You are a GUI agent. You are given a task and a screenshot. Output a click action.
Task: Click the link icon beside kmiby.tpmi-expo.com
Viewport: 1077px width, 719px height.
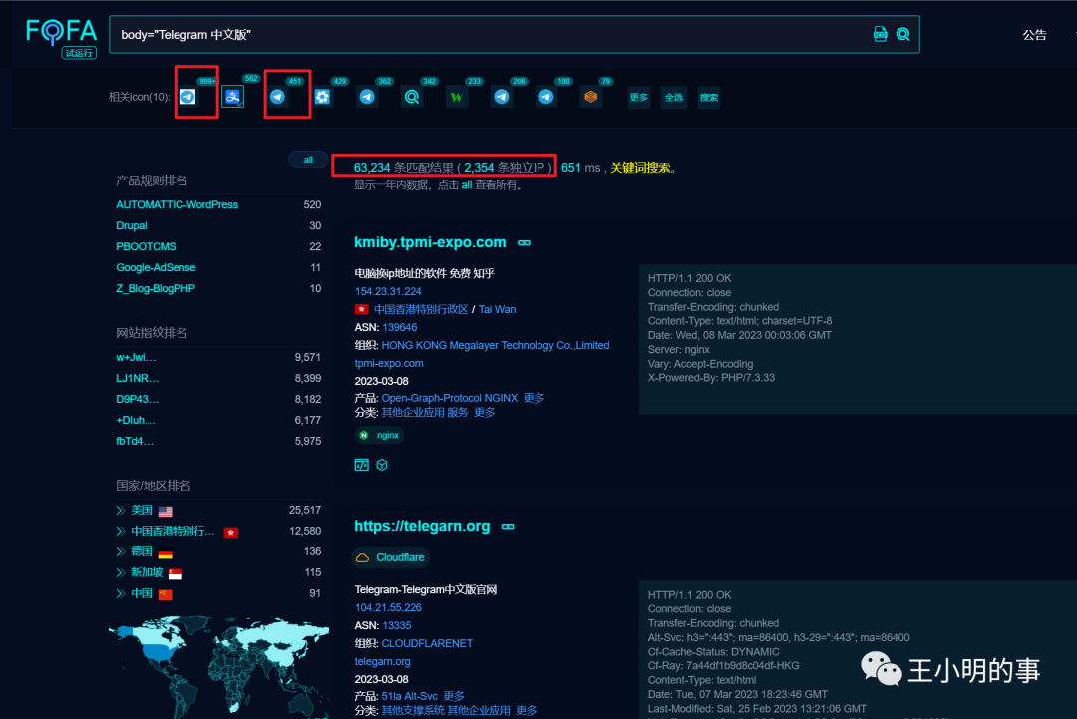[525, 243]
